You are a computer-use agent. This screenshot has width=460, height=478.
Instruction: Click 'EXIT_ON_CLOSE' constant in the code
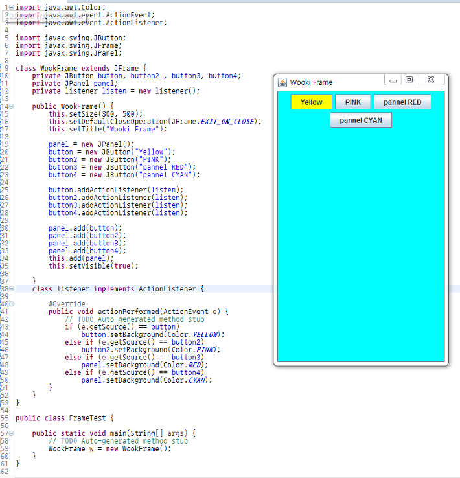coord(227,122)
